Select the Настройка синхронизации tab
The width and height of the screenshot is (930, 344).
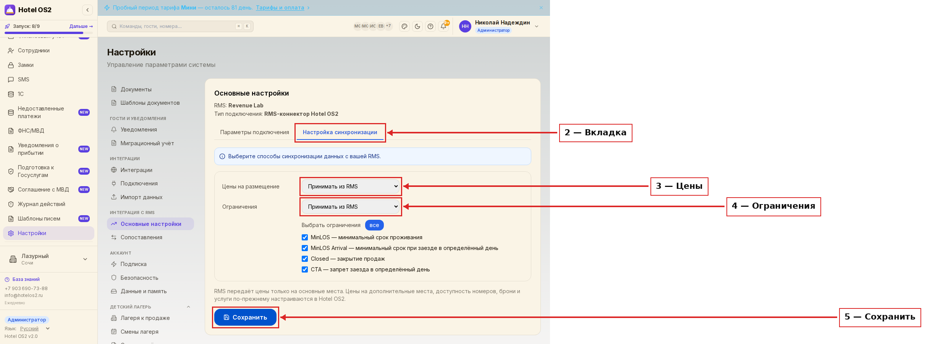(340, 132)
